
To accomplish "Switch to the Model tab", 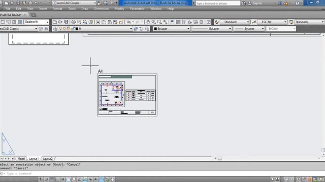I will tap(21, 159).
